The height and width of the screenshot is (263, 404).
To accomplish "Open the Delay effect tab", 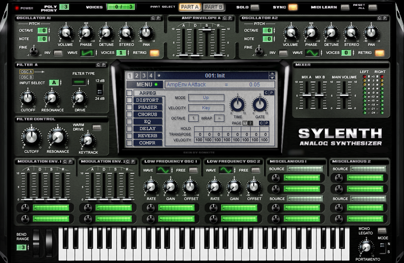I will tap(147, 129).
